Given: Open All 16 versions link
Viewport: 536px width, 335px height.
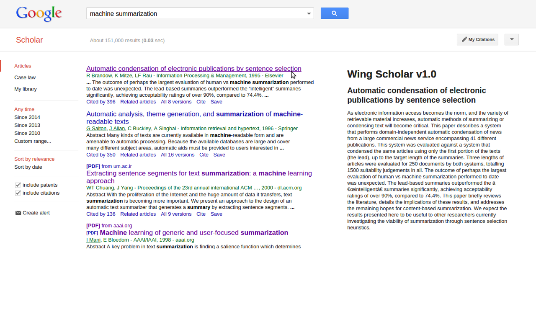Looking at the screenshot, I should pyautogui.click(x=178, y=155).
